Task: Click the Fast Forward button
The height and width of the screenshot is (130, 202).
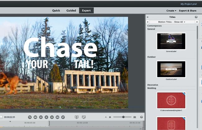Action: (57, 117)
